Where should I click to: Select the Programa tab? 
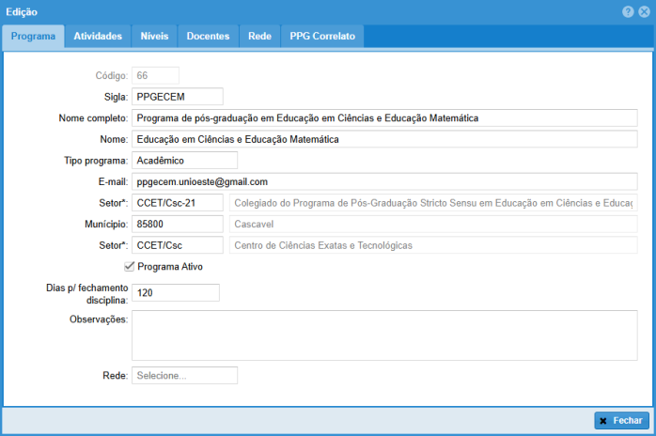point(33,37)
